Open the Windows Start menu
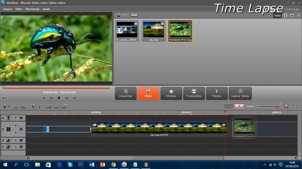Viewport: 302px width, 169px height. point(5,165)
